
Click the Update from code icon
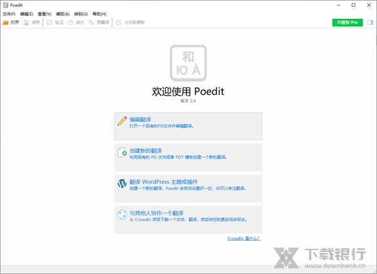click(119, 22)
